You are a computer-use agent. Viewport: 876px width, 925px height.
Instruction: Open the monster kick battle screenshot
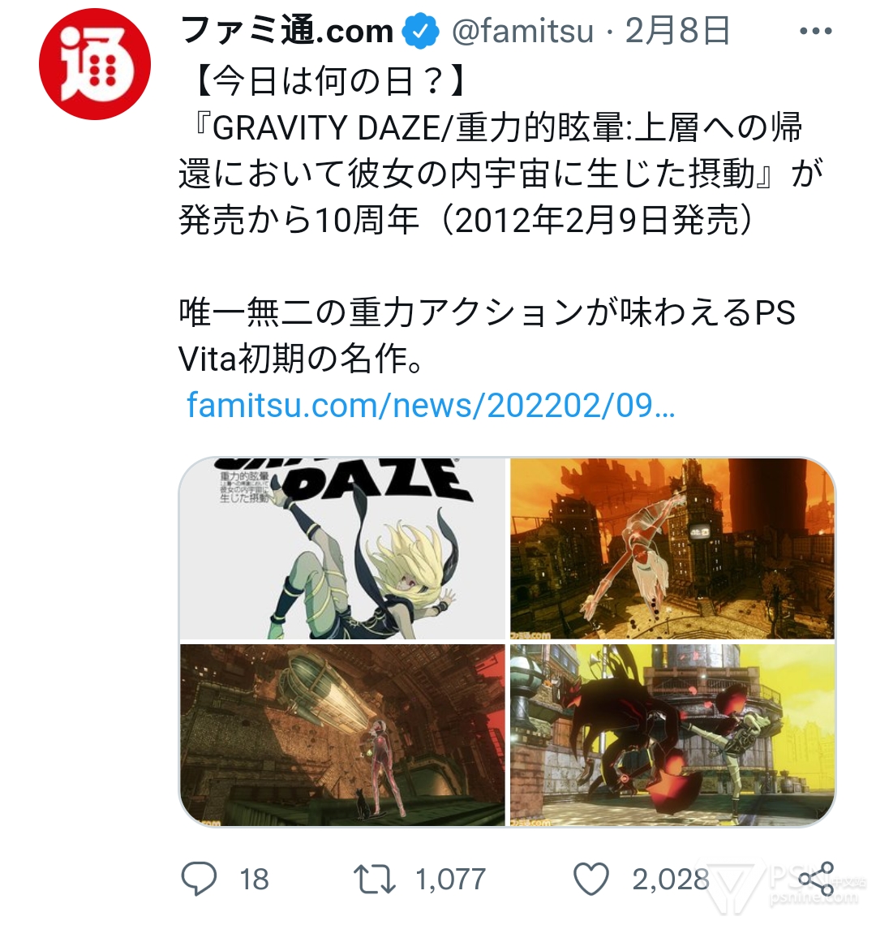(x=672, y=735)
